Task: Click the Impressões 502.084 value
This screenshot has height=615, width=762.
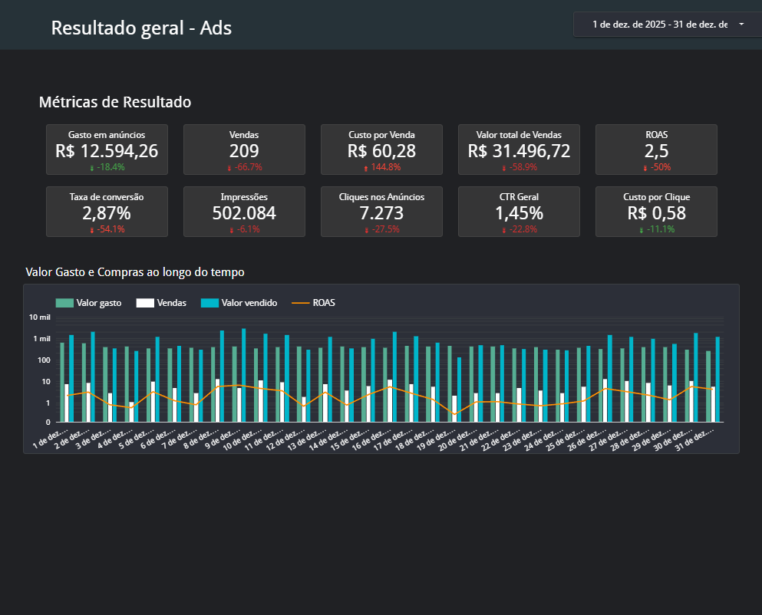Action: tap(244, 213)
